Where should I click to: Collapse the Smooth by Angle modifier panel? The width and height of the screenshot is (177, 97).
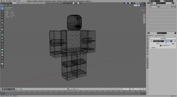pos(150,41)
